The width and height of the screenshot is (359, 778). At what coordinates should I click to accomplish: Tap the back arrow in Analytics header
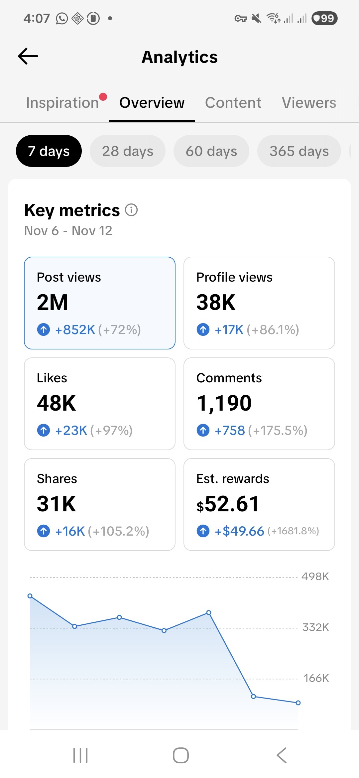28,56
